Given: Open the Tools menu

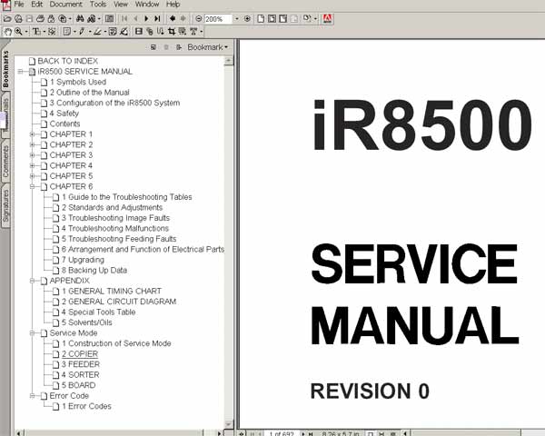Looking at the screenshot, I should pyautogui.click(x=98, y=5).
